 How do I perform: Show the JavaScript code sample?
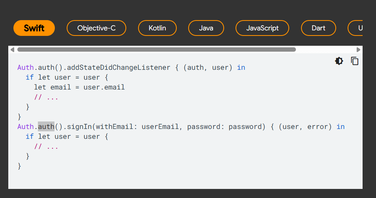[262, 28]
